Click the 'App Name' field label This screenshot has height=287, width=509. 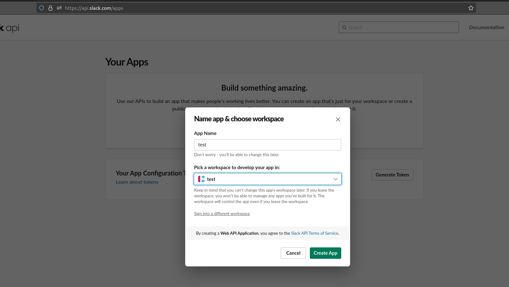coord(205,133)
